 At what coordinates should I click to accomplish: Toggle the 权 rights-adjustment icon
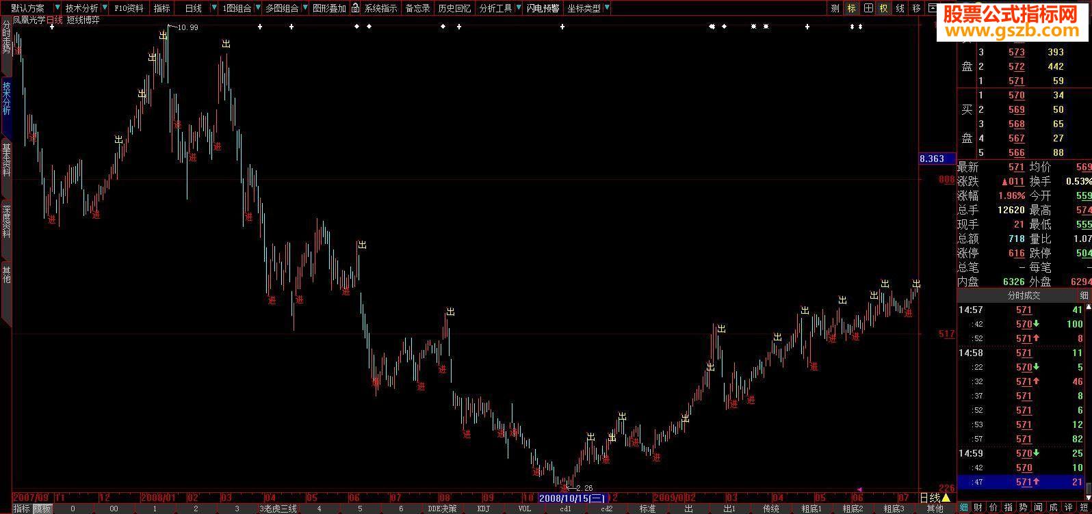point(884,8)
